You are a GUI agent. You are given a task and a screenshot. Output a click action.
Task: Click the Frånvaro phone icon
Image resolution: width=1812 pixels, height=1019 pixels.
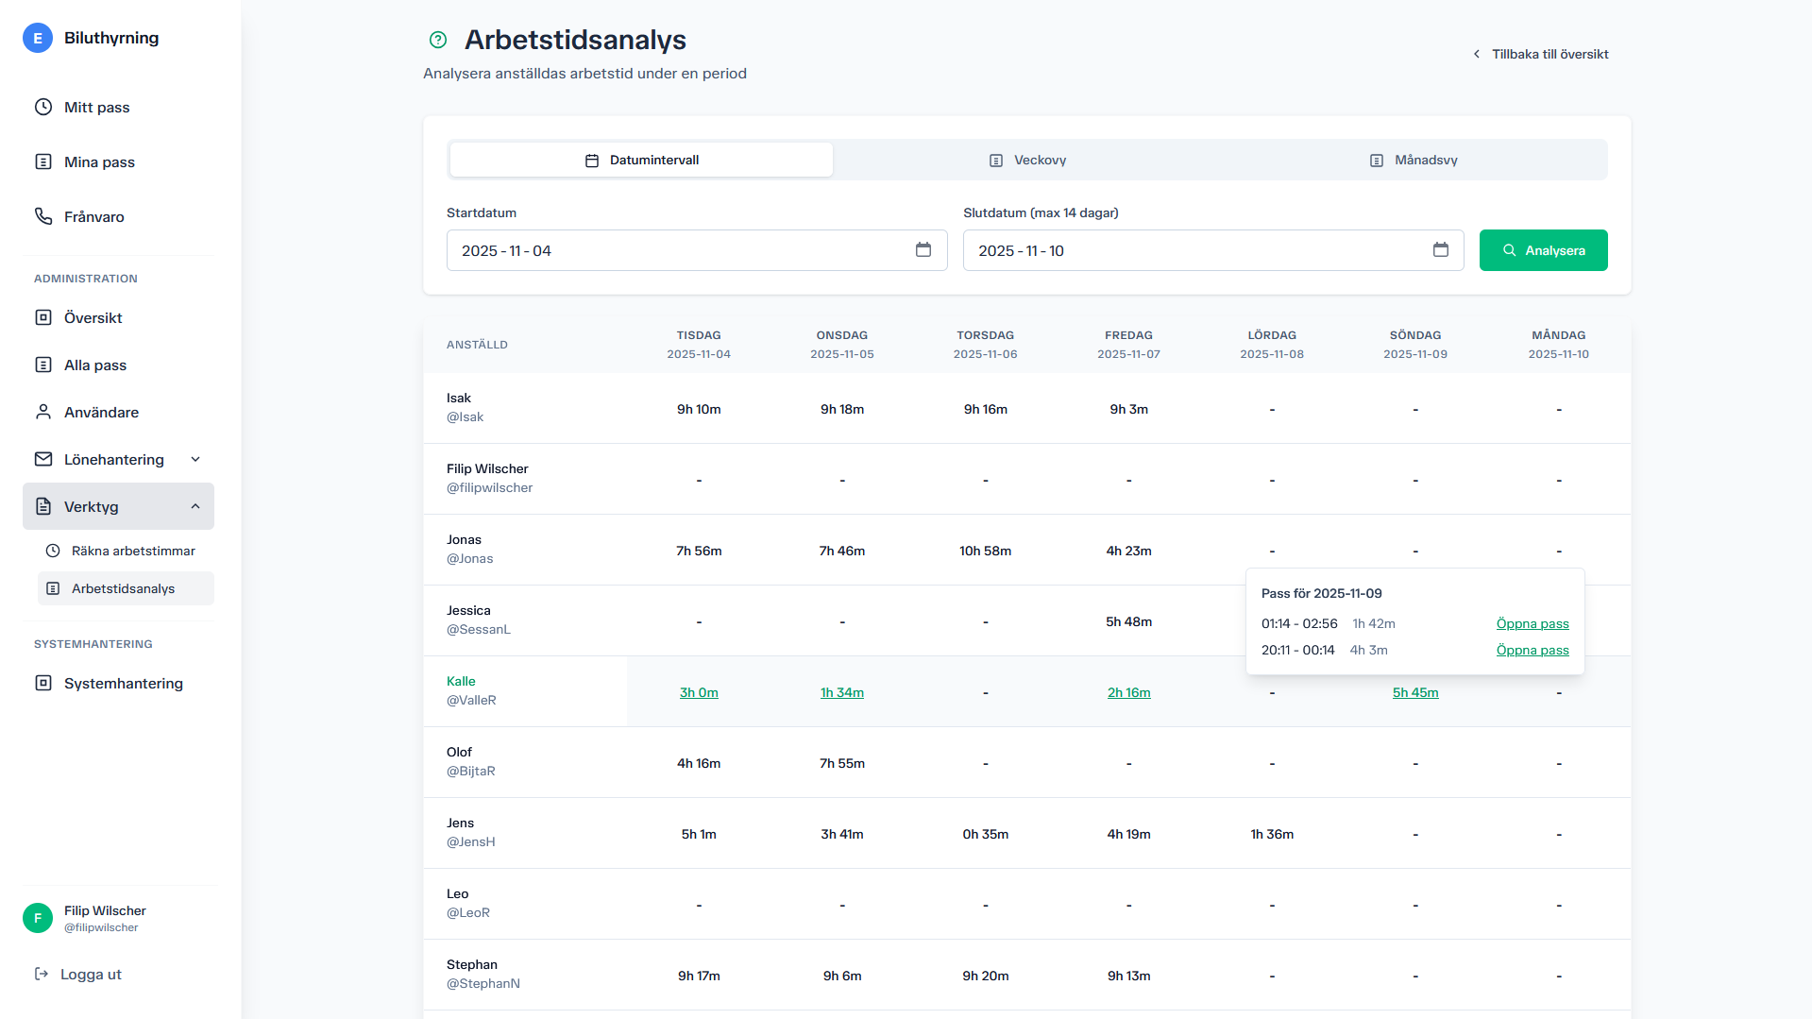coord(43,217)
